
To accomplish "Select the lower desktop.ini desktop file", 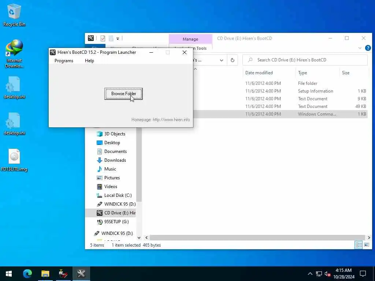I will coord(14,124).
